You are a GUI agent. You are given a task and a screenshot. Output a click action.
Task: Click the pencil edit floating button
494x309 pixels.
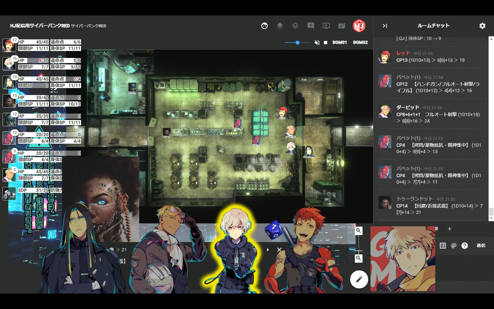(359, 279)
